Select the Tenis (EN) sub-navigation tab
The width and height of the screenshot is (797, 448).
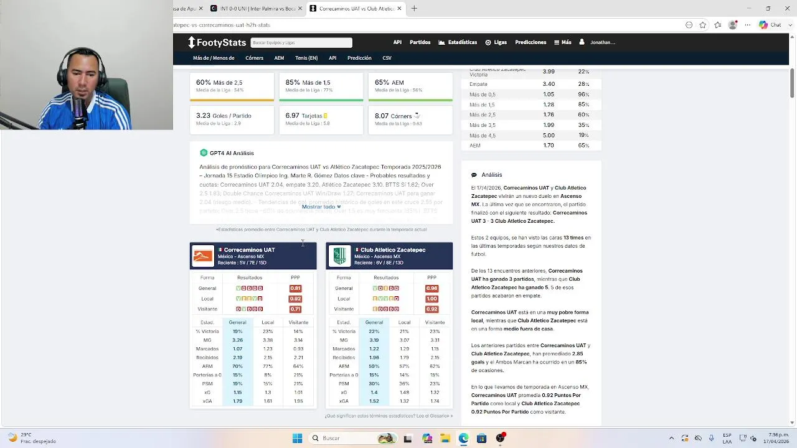pyautogui.click(x=306, y=58)
